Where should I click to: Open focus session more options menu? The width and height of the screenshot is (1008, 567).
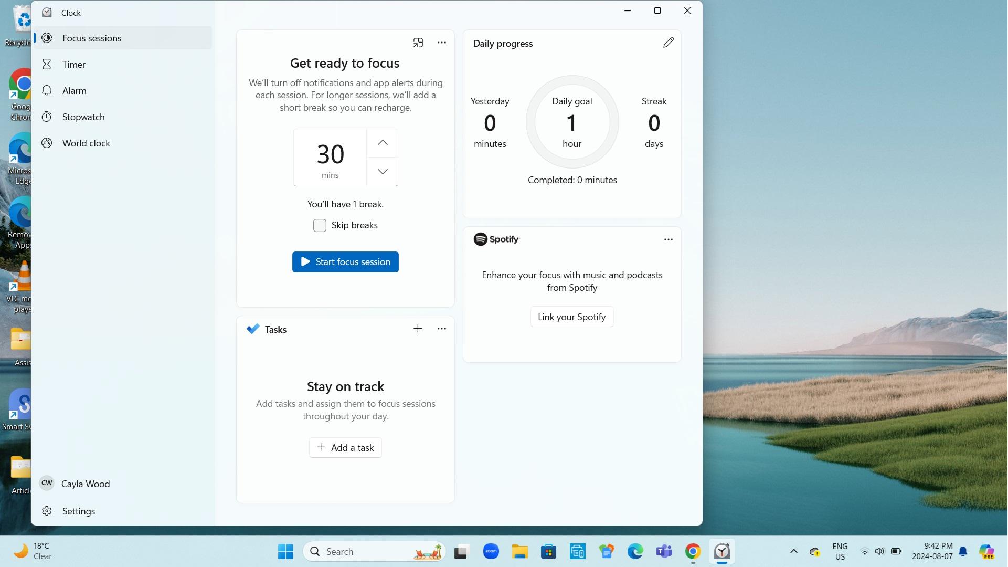[442, 43]
